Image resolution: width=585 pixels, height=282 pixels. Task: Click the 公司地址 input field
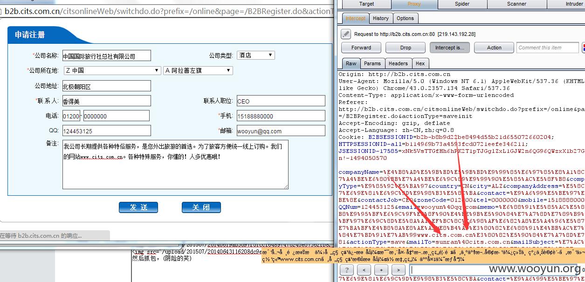point(107,86)
